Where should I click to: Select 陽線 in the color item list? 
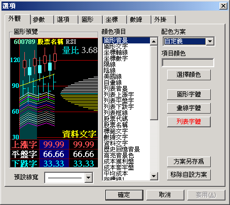tap(110, 65)
